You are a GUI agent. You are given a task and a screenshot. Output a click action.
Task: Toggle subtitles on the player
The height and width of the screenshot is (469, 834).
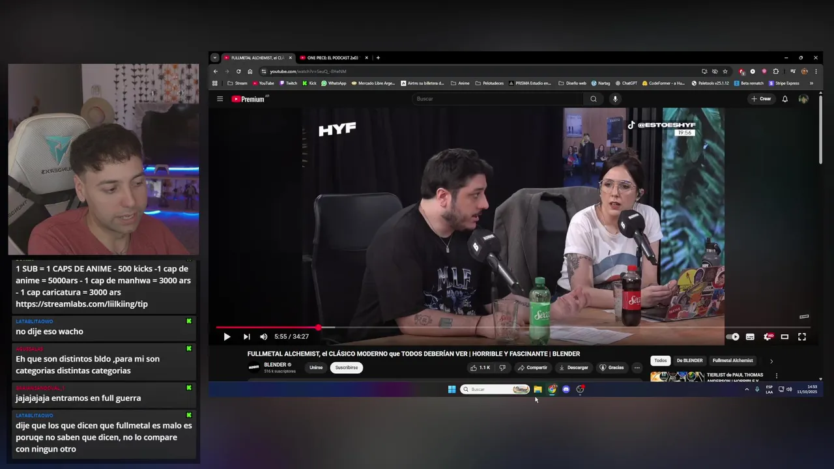coord(750,337)
